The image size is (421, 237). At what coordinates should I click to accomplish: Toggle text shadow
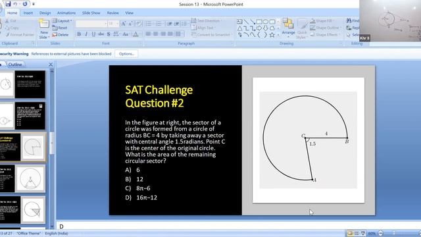point(109,34)
